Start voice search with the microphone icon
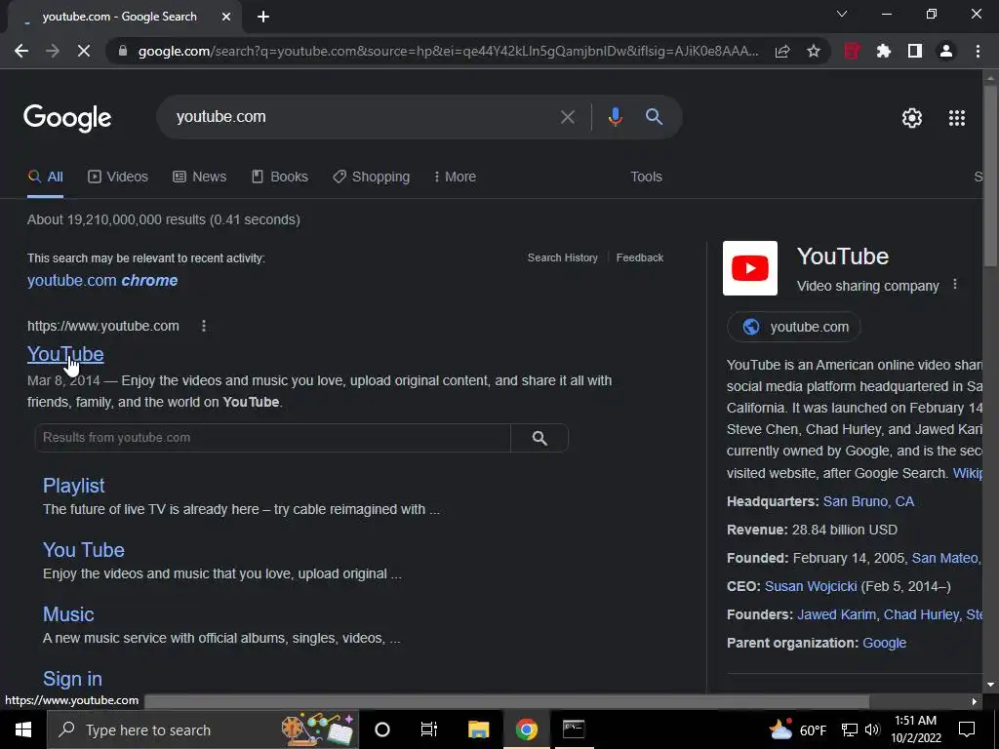This screenshot has width=999, height=749. tap(615, 117)
